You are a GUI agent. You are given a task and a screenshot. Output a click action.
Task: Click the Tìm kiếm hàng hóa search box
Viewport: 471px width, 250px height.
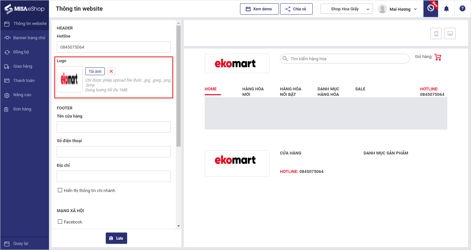point(345,59)
